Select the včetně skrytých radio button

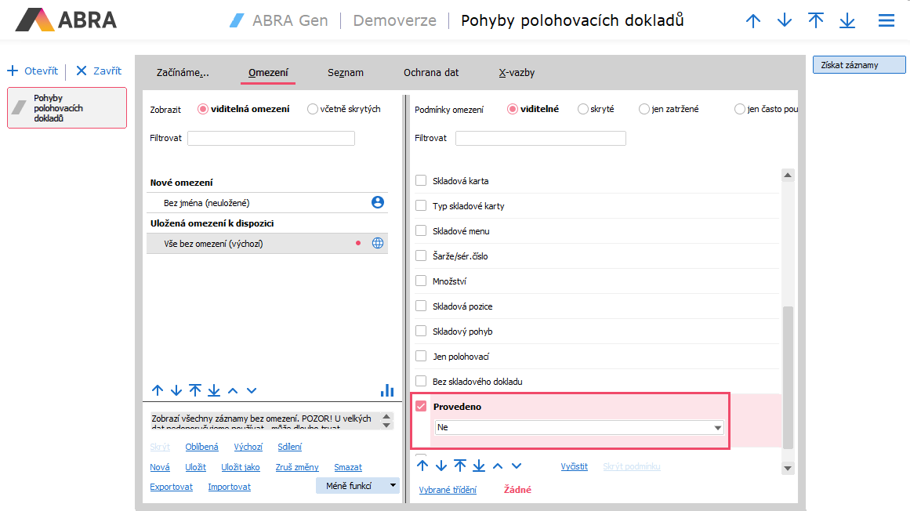[313, 109]
